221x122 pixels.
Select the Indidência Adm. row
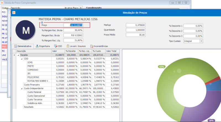(x=73, y=103)
